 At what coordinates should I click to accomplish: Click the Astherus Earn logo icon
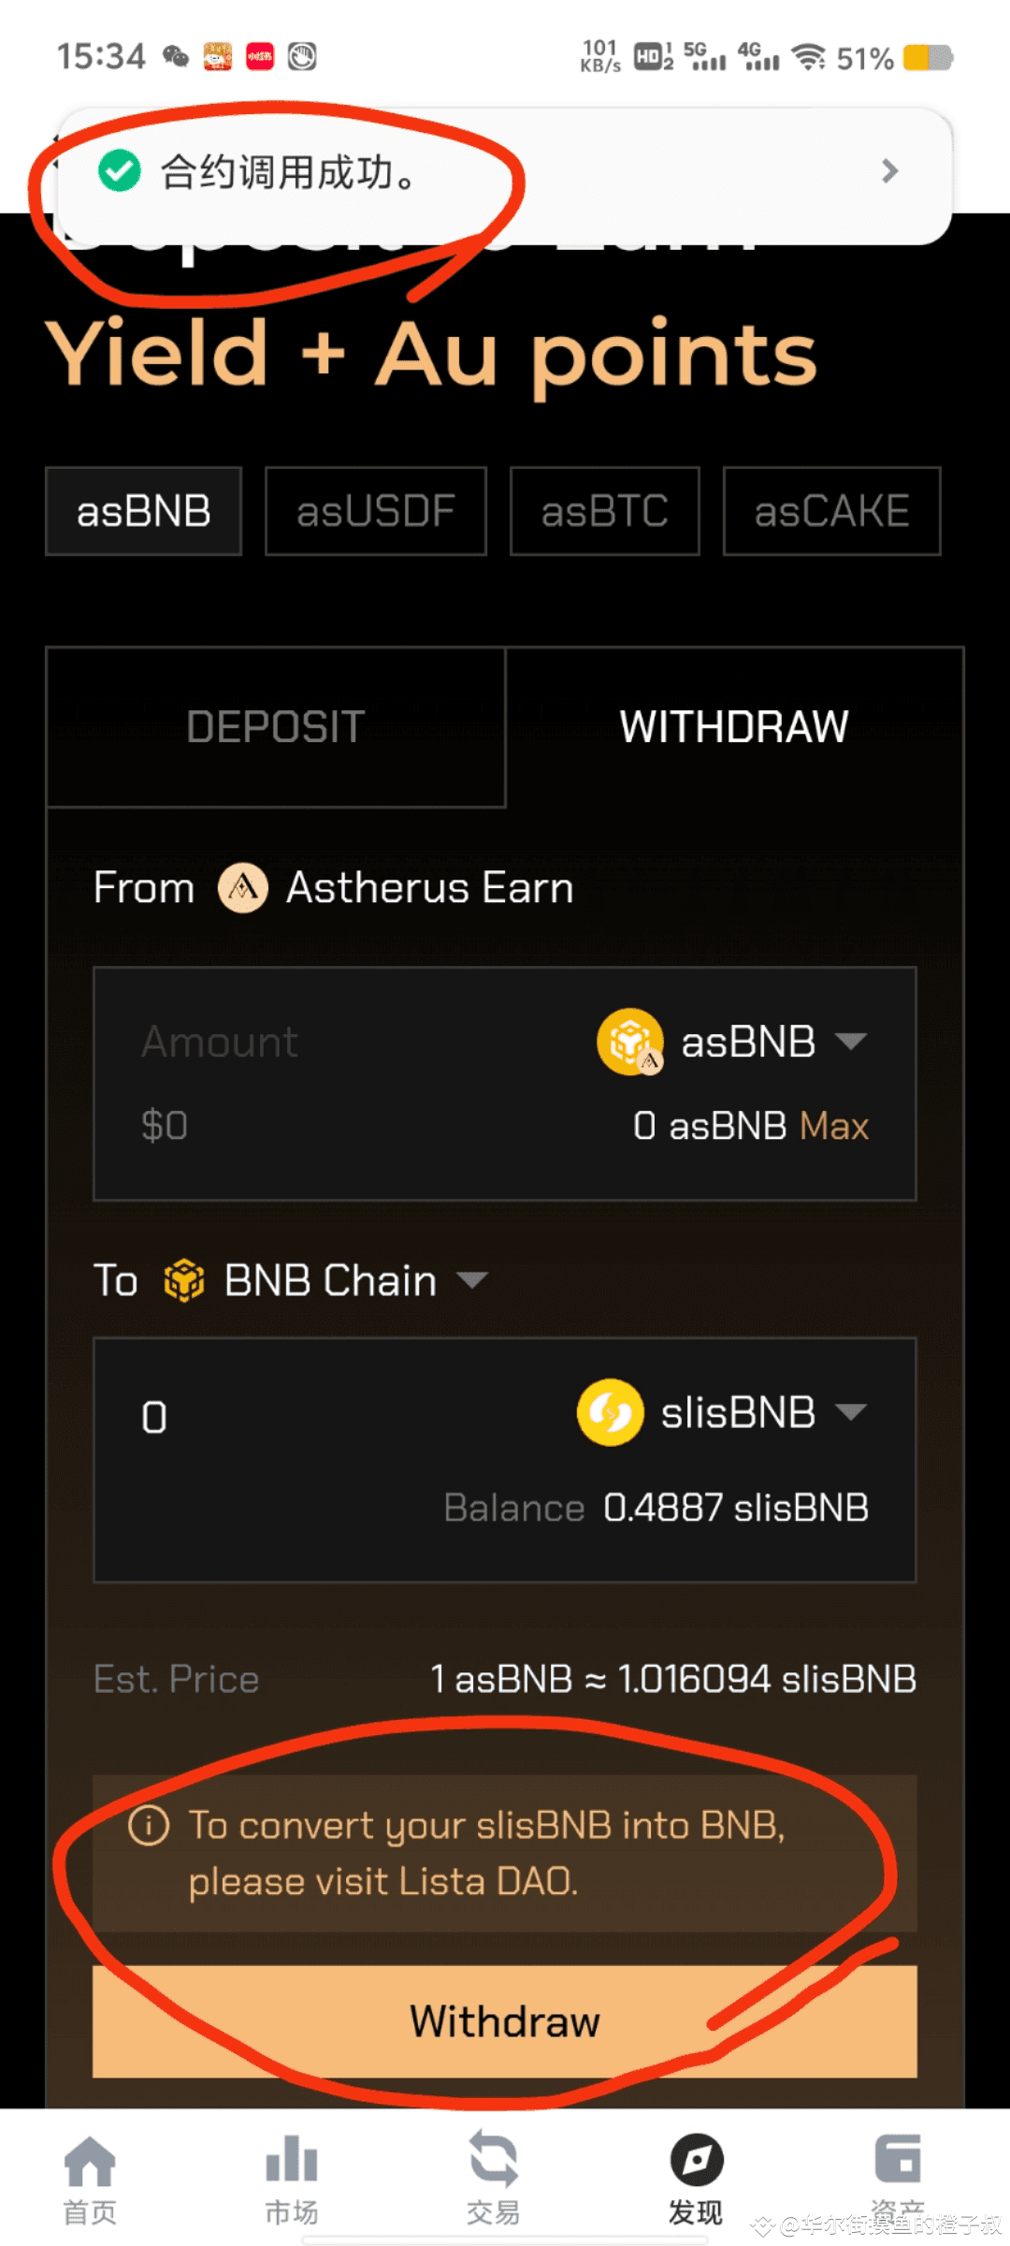(x=243, y=887)
